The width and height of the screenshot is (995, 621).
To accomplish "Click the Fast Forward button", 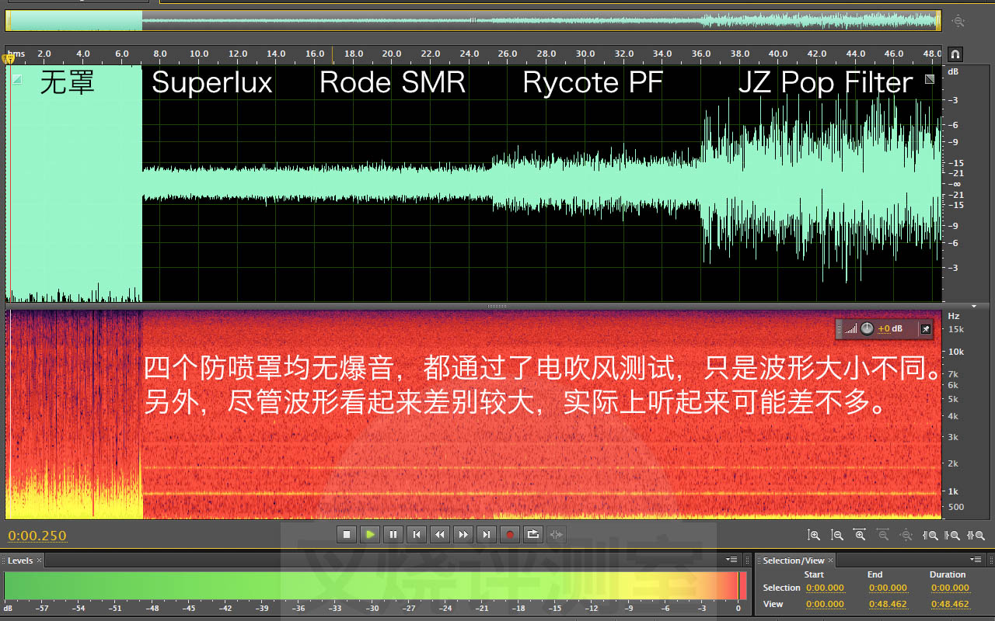I will point(463,534).
